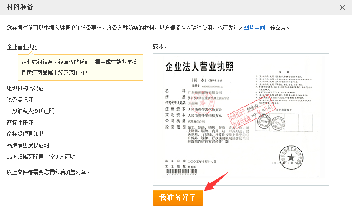Select 品牌归属实际同一控制人证明 item
This screenshot has width=352, height=218.
pyautogui.click(x=41, y=157)
